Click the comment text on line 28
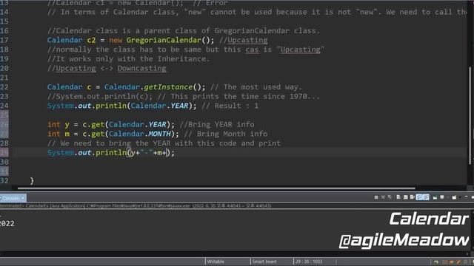 (164, 143)
